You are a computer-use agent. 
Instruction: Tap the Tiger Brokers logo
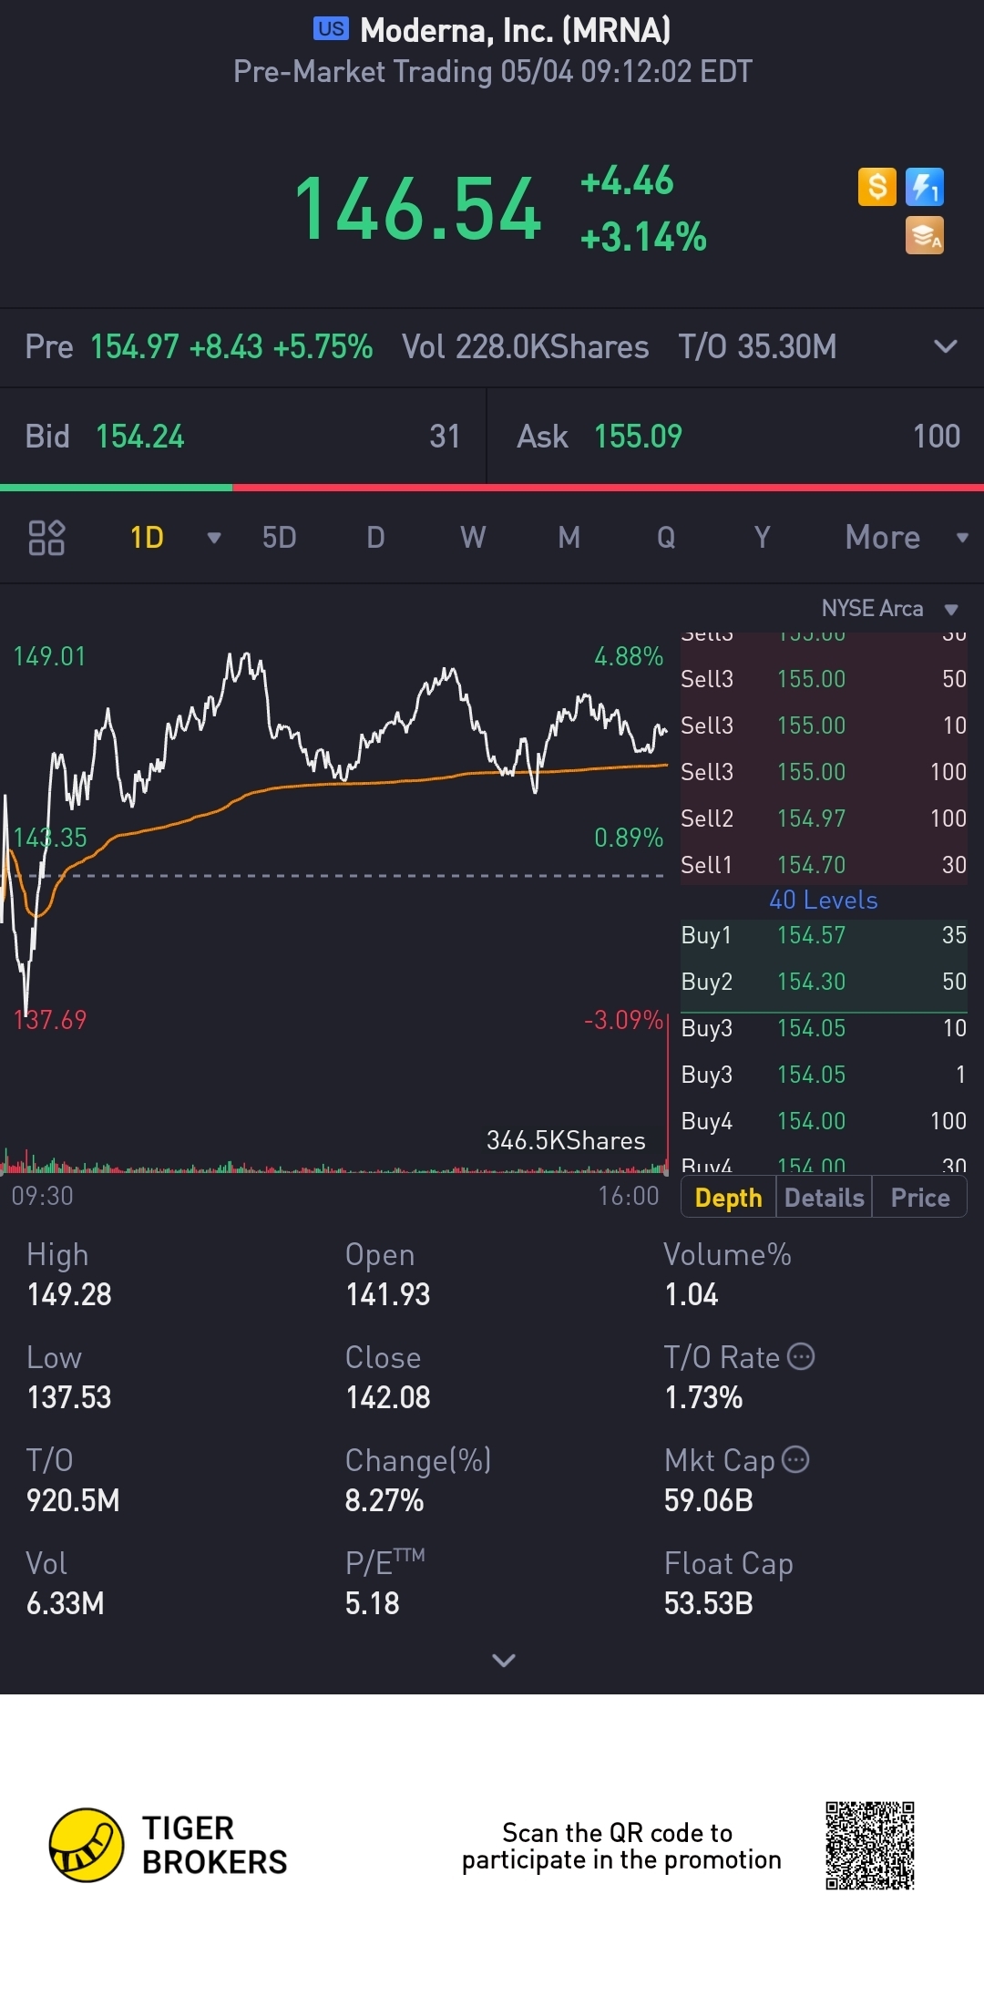(87, 1845)
